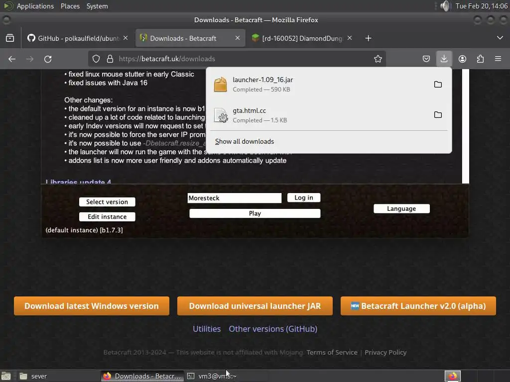Viewport: 510px width, 382px height.
Task: Click the date and time clock
Action: pos(481,6)
